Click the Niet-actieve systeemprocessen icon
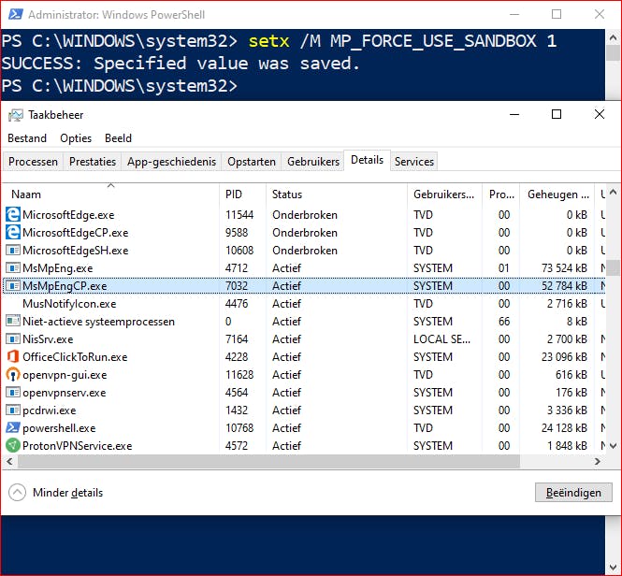Screen dimensions: 622x576 pos(13,322)
